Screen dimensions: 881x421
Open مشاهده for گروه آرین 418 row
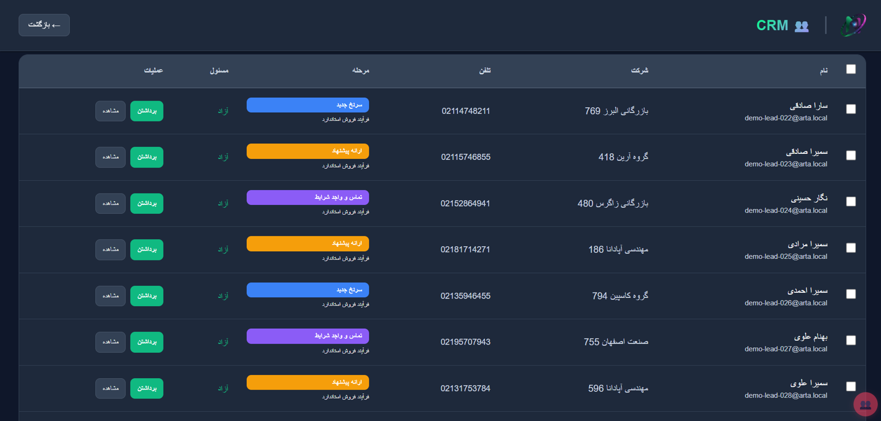pos(111,157)
